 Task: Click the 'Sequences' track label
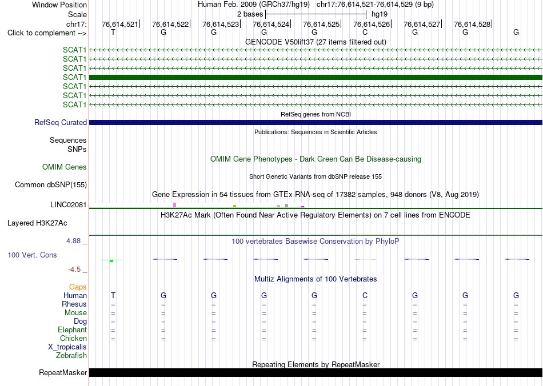(x=68, y=140)
